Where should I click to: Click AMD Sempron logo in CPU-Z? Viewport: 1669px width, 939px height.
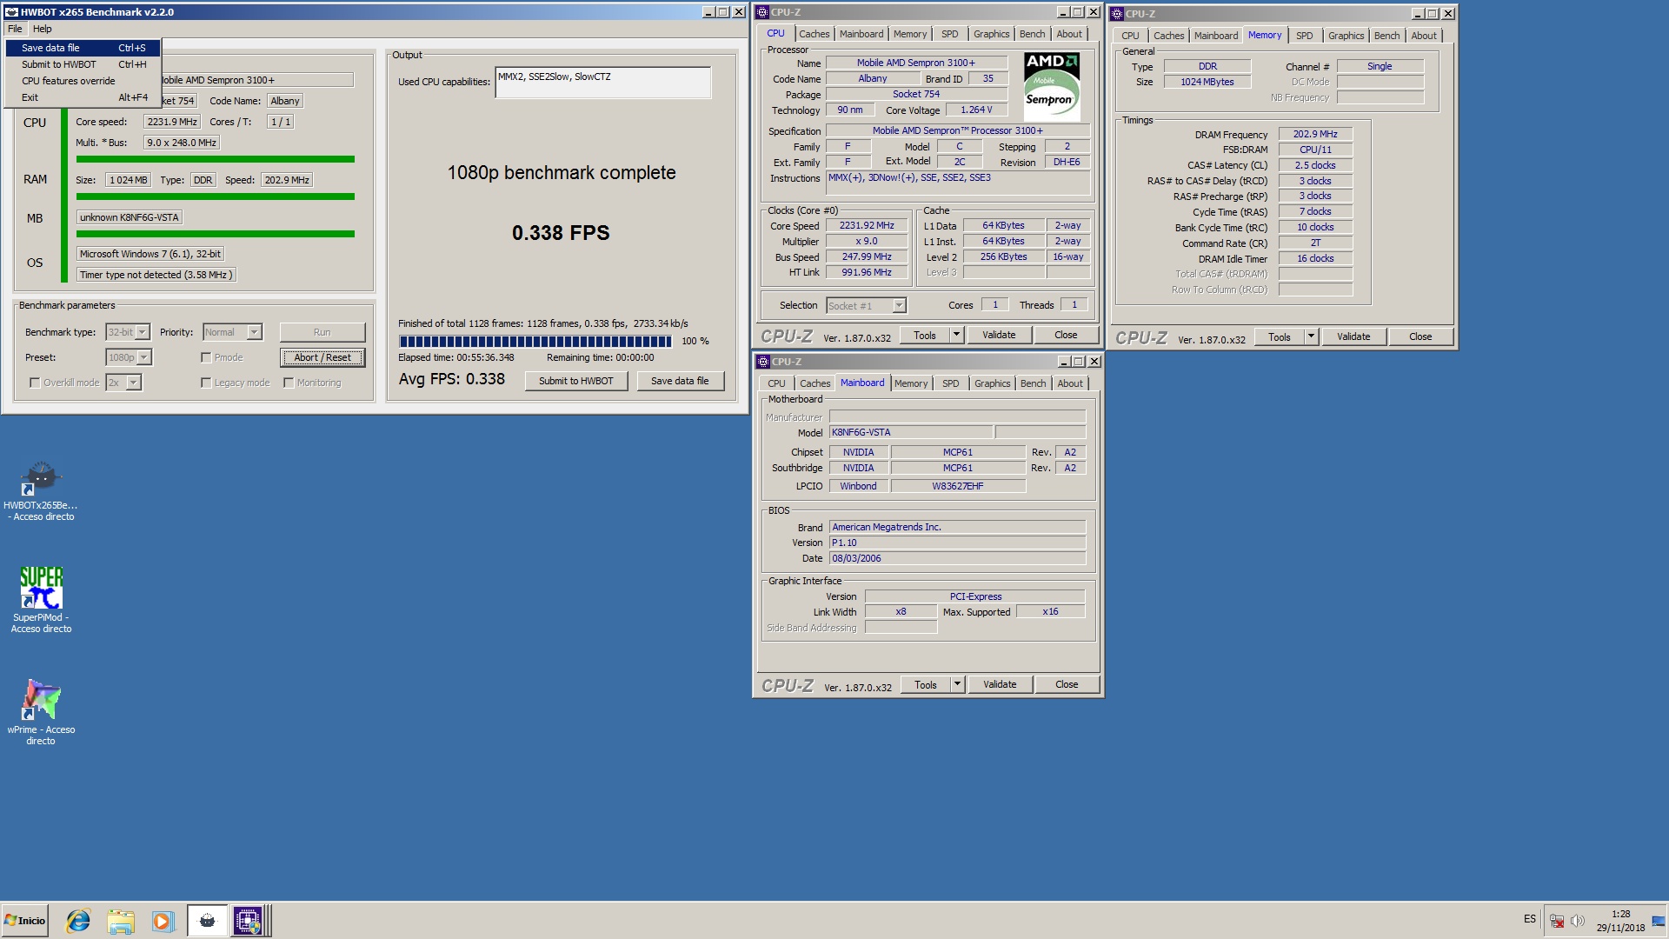pos(1051,86)
